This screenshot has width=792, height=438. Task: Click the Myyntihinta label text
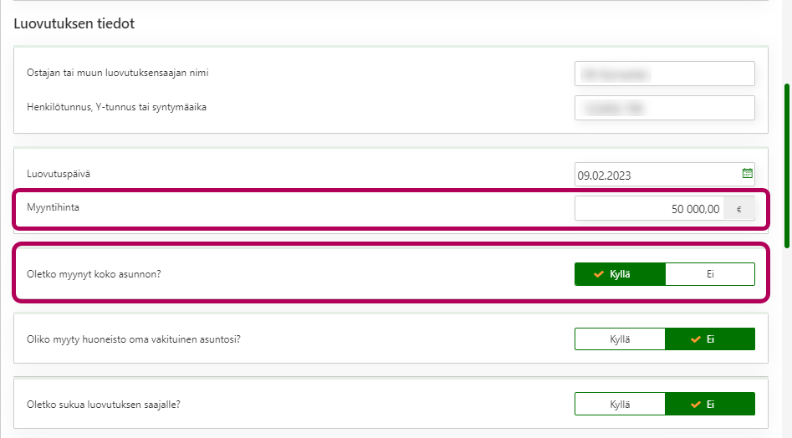(52, 207)
